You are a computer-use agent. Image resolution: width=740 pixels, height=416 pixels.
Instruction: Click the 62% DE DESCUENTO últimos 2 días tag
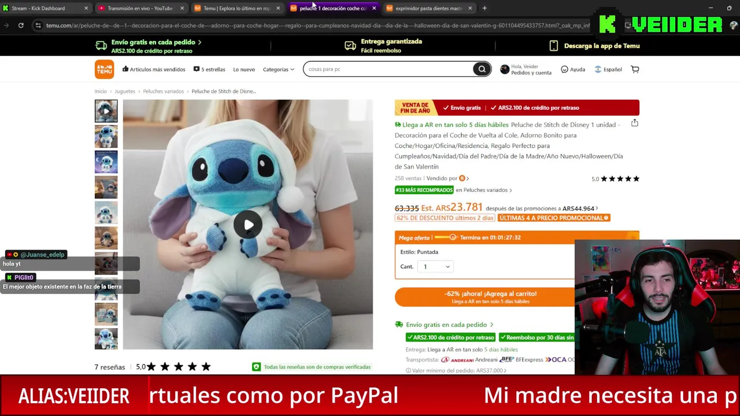point(445,218)
